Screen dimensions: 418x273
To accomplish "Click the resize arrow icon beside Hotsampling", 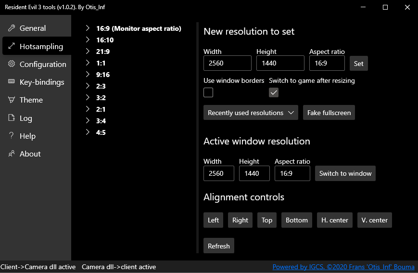I will pyautogui.click(x=12, y=46).
